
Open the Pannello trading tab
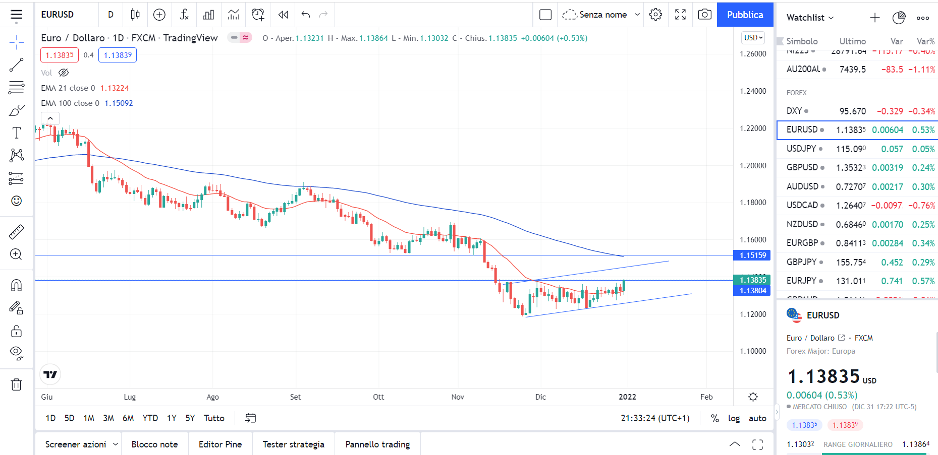[x=377, y=444]
